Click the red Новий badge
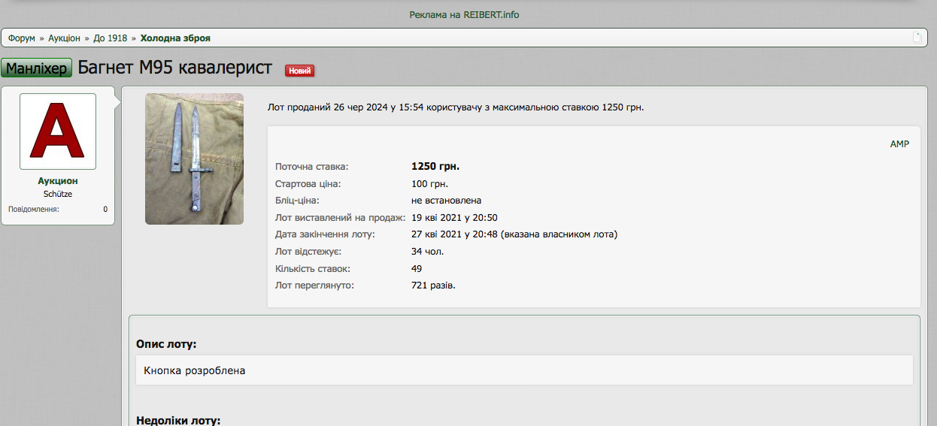 point(299,71)
